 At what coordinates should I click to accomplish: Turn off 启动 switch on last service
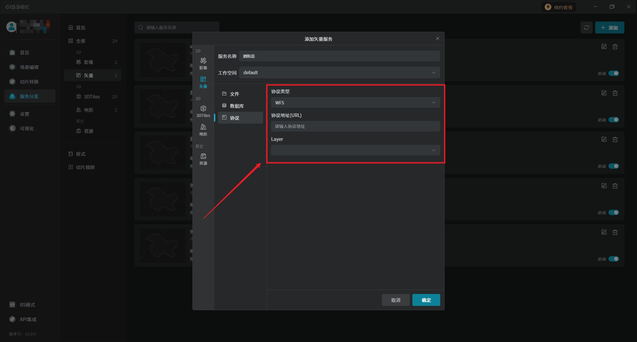point(613,259)
